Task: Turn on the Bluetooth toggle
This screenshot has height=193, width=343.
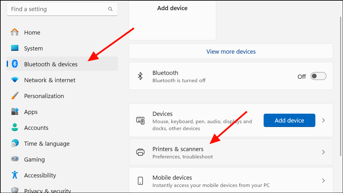Action: click(318, 76)
